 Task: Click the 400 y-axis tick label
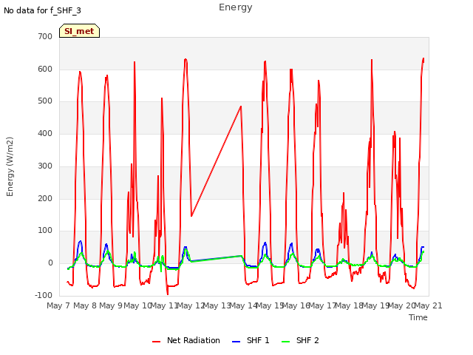[45, 133]
